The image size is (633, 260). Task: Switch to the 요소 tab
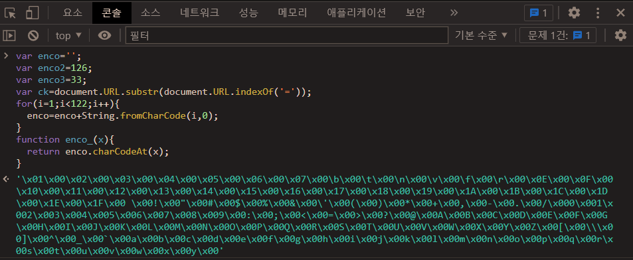[72, 13]
